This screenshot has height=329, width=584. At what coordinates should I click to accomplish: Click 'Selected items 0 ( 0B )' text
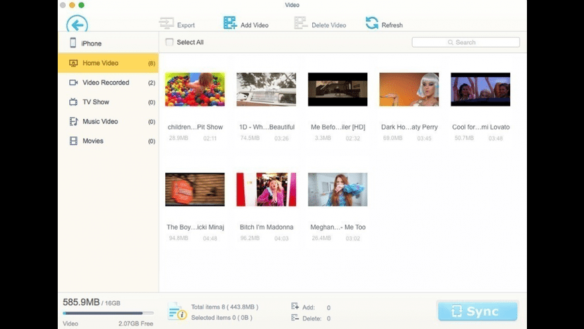[x=222, y=318]
